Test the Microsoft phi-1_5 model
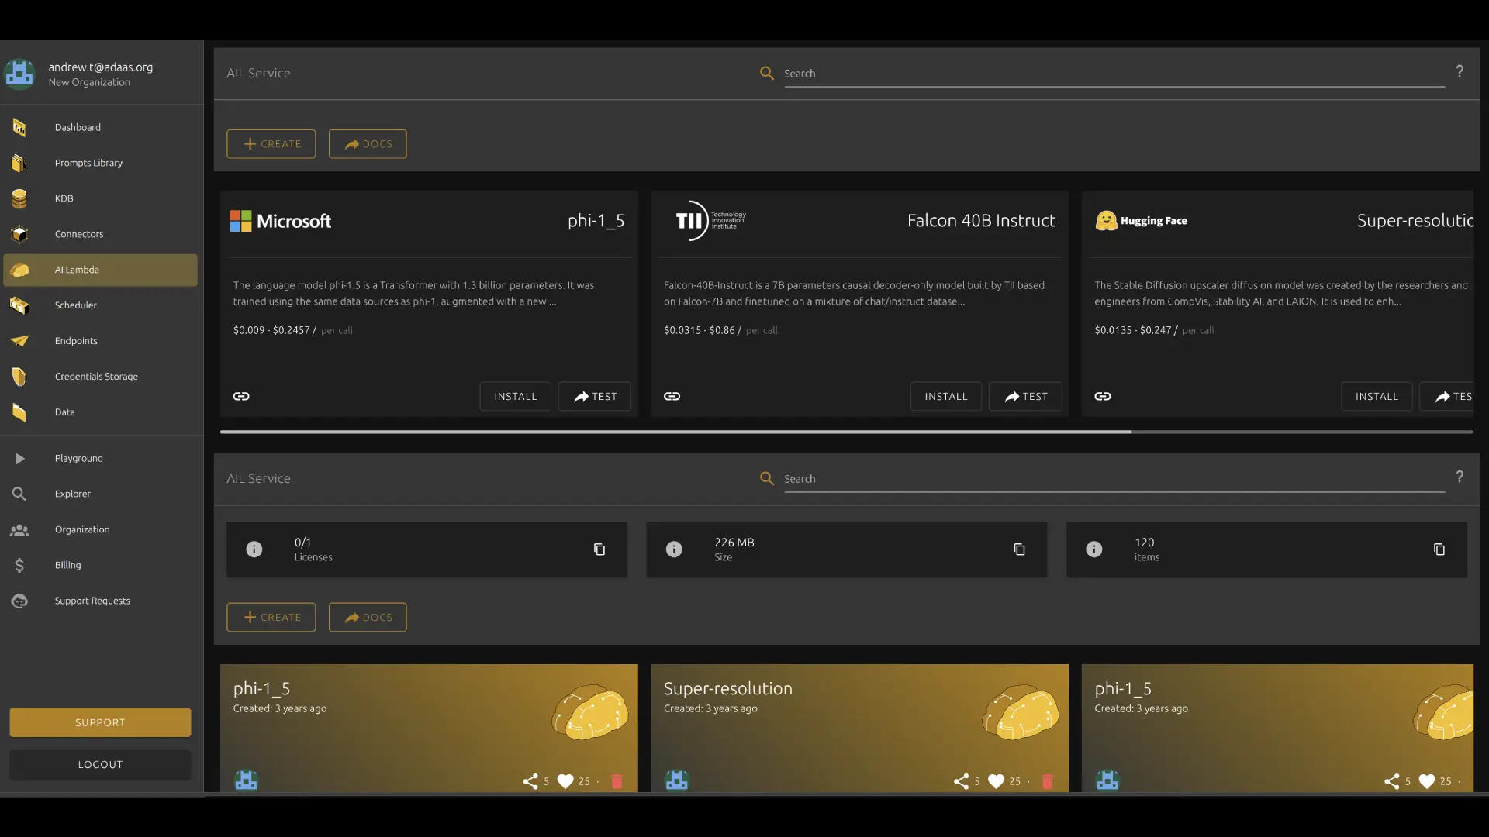The height and width of the screenshot is (837, 1489). 594,396
